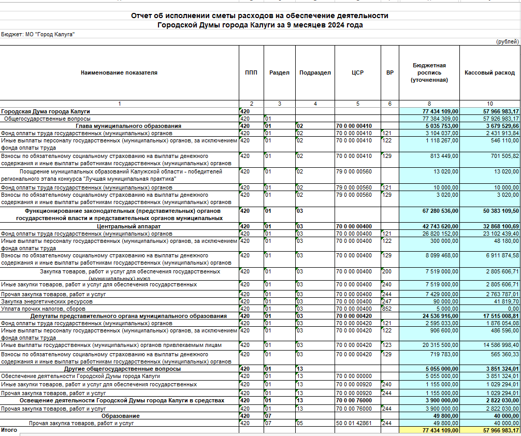Click the "Другие общегосударственные вопросы" heading cell
The image size is (521, 436).
point(122,369)
